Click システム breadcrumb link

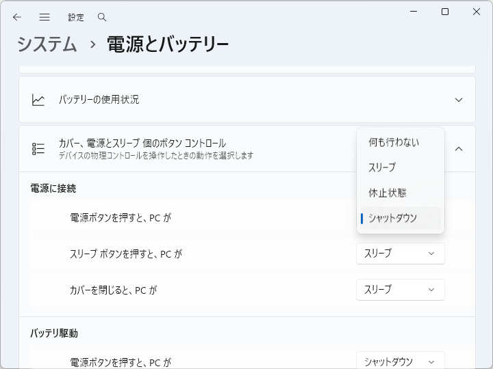(47, 44)
